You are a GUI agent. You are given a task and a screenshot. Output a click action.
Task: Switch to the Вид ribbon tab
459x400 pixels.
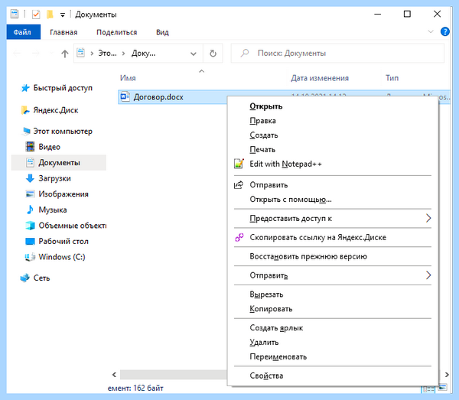(162, 32)
